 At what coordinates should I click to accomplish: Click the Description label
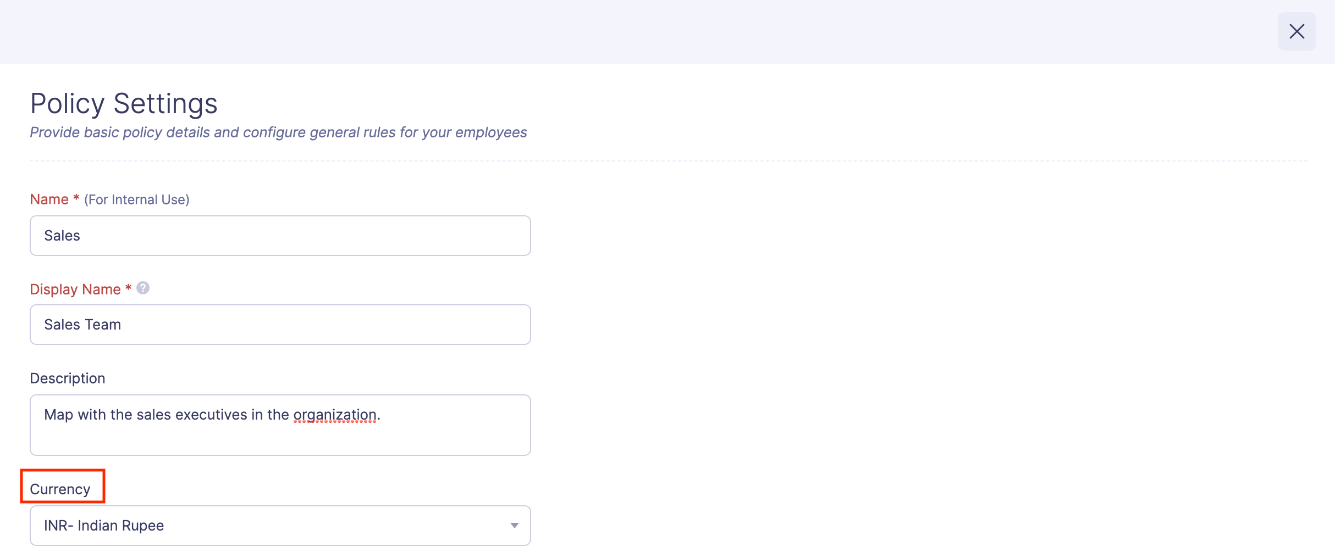pos(67,378)
